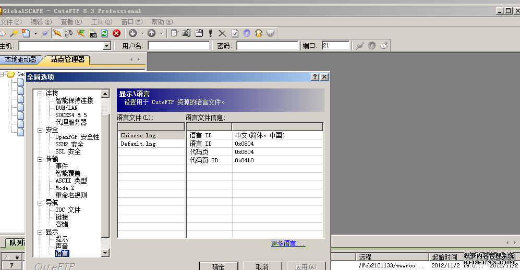The height and width of the screenshot is (270, 520).
Task: Click the red stop transfer icon
Action: coord(116,33)
